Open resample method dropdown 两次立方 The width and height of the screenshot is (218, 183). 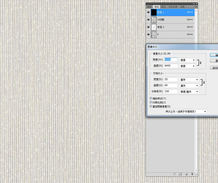coord(185,111)
